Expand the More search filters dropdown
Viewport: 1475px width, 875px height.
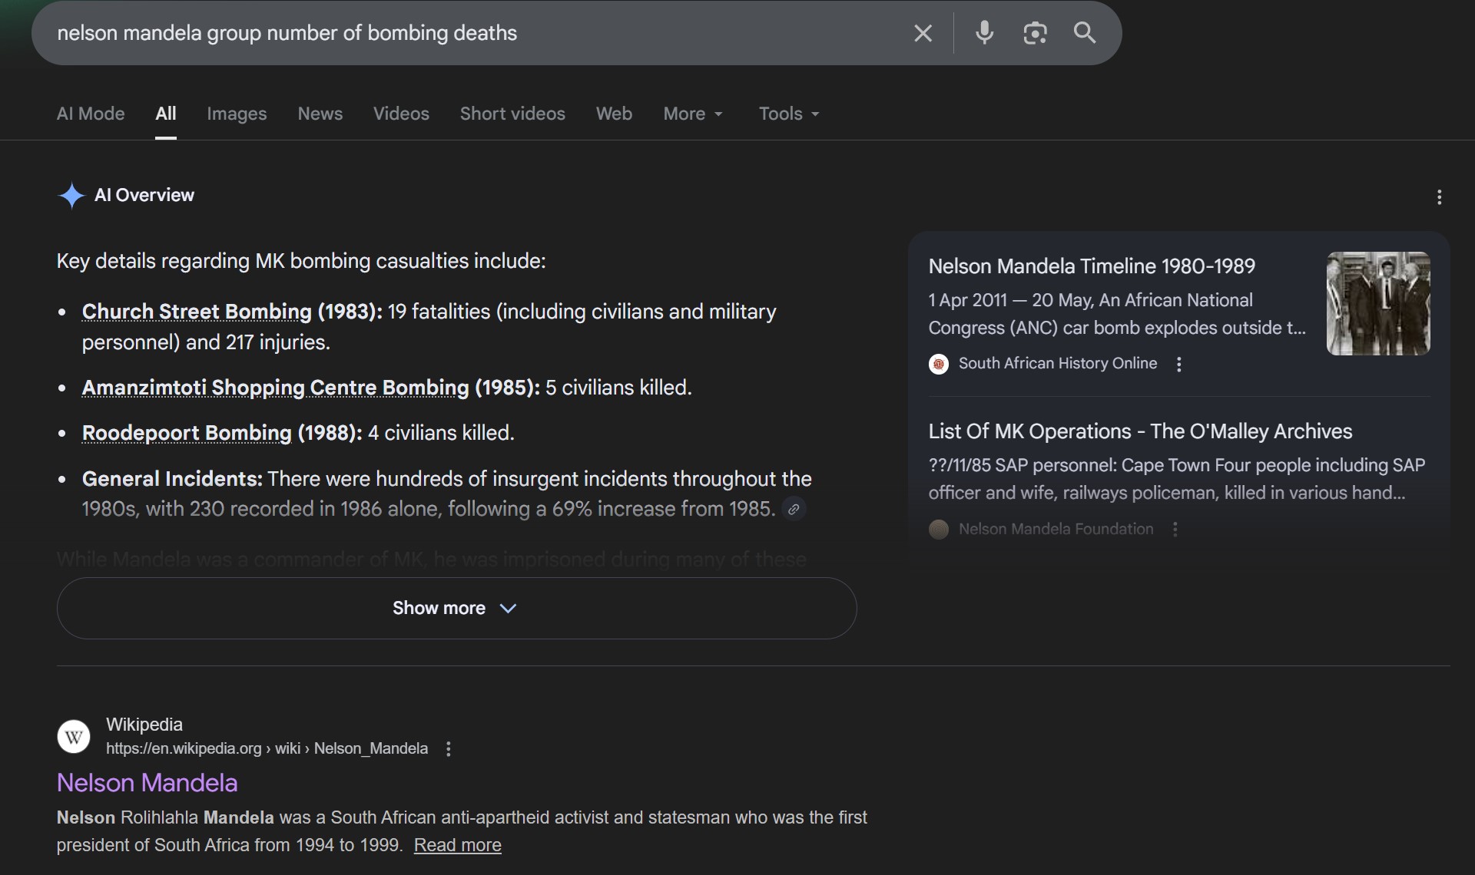coord(692,114)
